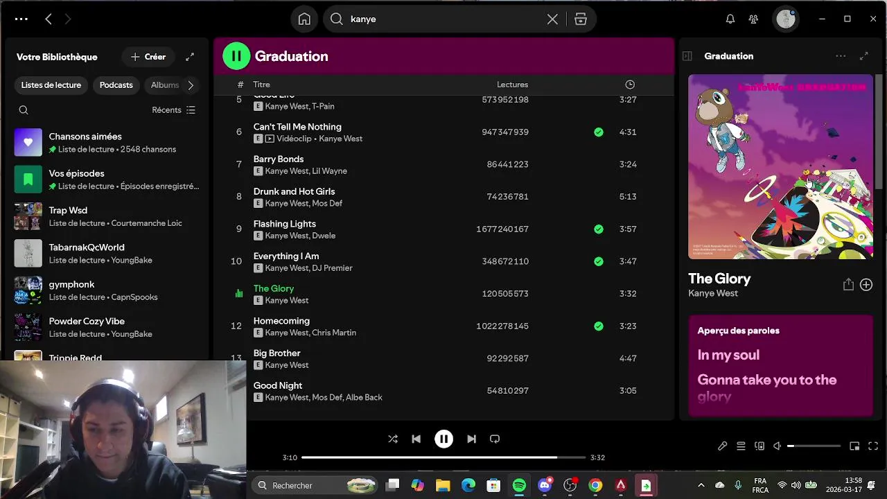This screenshot has height=499, width=887.
Task: Toggle the saved checkmark for Flashing Lights
Action: [x=599, y=229]
